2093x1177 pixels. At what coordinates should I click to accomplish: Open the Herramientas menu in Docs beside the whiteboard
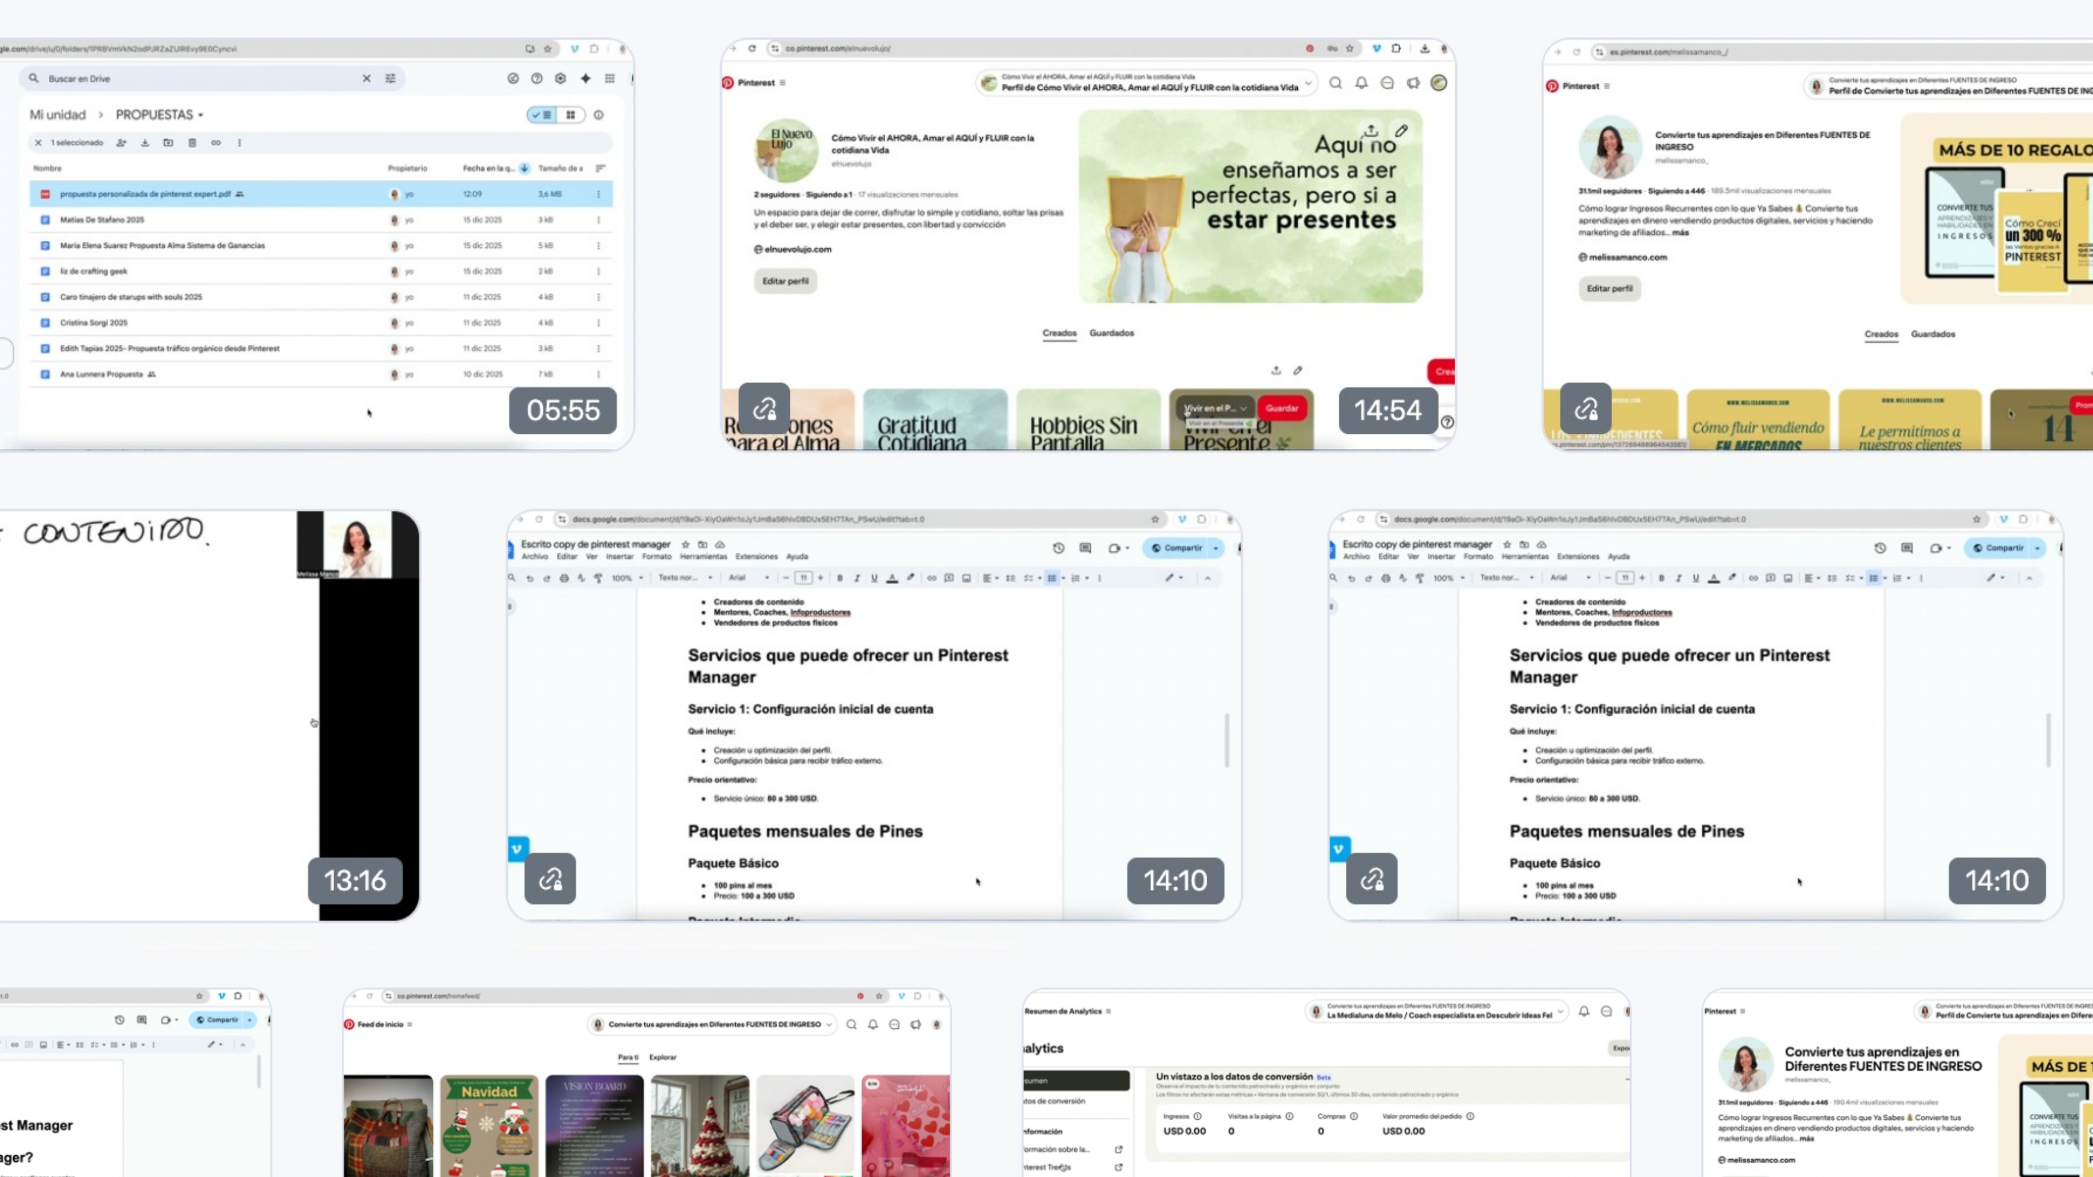703,557
